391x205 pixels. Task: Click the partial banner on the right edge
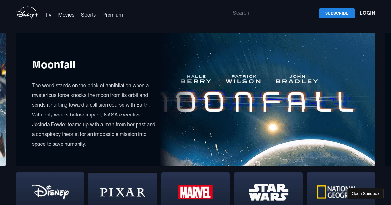[x=388, y=99]
